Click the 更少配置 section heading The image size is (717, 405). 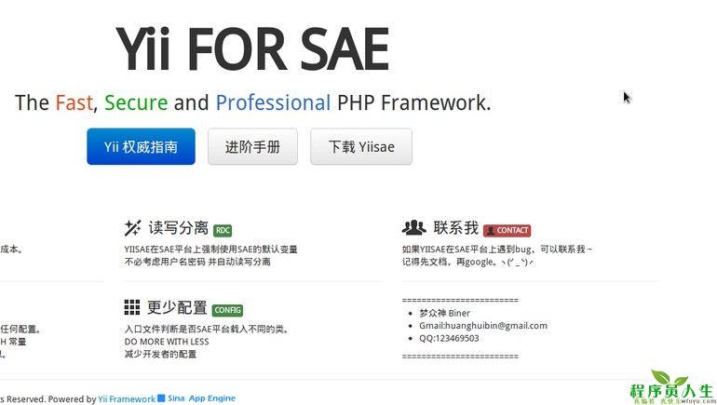(x=177, y=307)
